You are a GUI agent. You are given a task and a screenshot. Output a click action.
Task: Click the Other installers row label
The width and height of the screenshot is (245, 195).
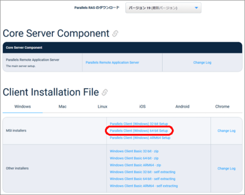coord(17,168)
